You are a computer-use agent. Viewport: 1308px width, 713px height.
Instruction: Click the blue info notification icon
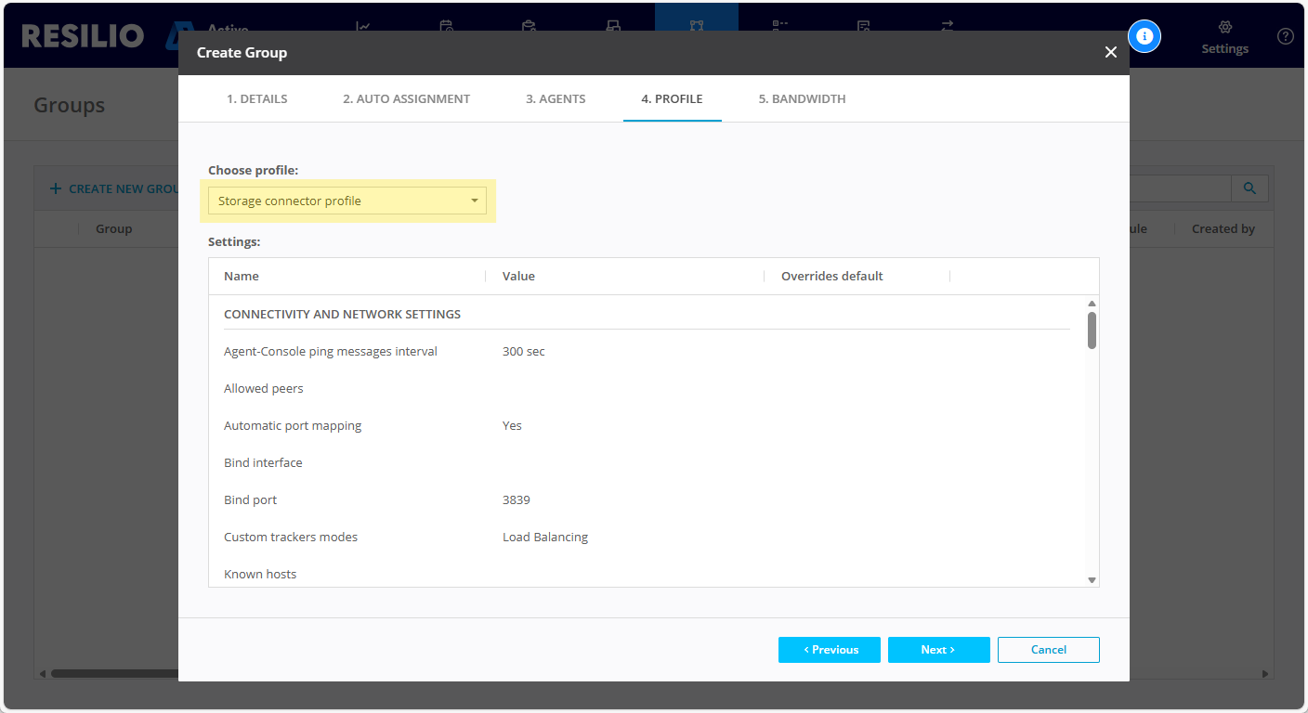click(1144, 36)
